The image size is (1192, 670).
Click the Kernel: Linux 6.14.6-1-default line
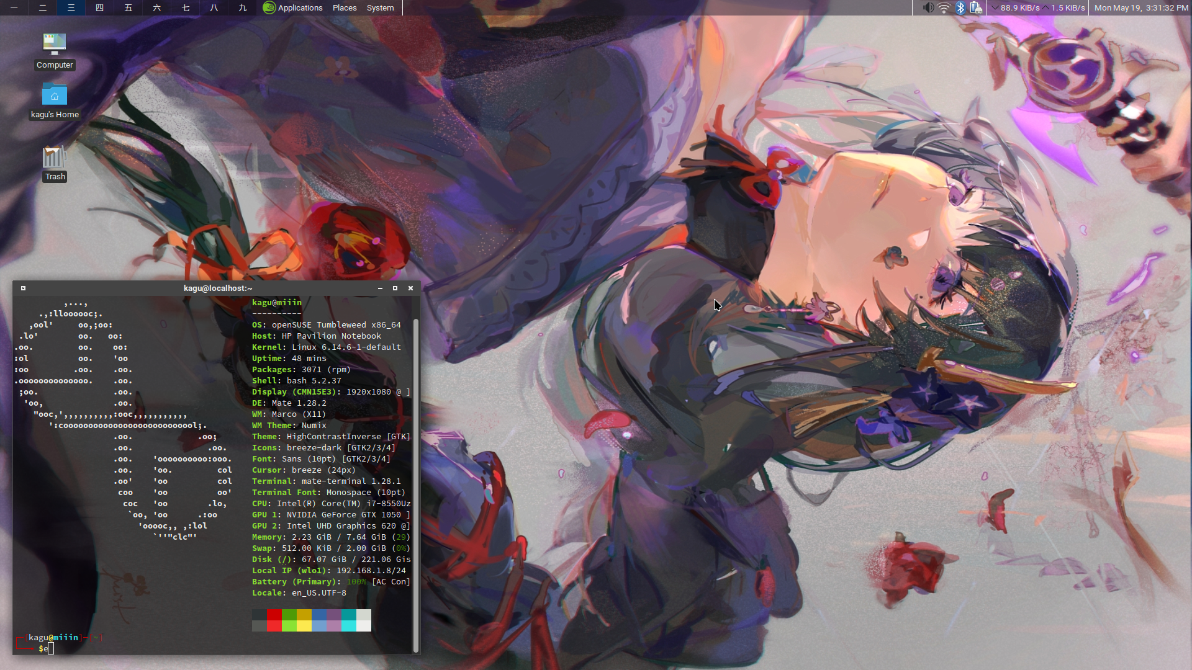(x=327, y=347)
